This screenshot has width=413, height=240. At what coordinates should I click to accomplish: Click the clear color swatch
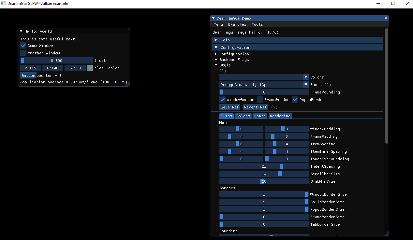tap(90, 68)
